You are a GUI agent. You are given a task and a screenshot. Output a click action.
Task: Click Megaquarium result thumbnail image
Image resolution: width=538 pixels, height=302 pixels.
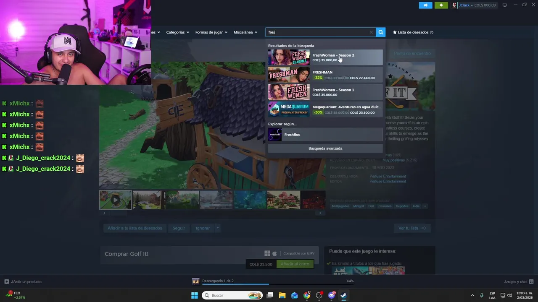click(289, 109)
